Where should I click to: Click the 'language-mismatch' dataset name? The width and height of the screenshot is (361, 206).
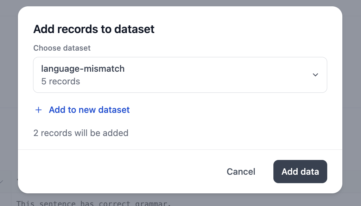pos(83,69)
